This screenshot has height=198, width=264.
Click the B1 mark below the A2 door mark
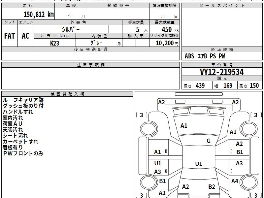coord(240,152)
